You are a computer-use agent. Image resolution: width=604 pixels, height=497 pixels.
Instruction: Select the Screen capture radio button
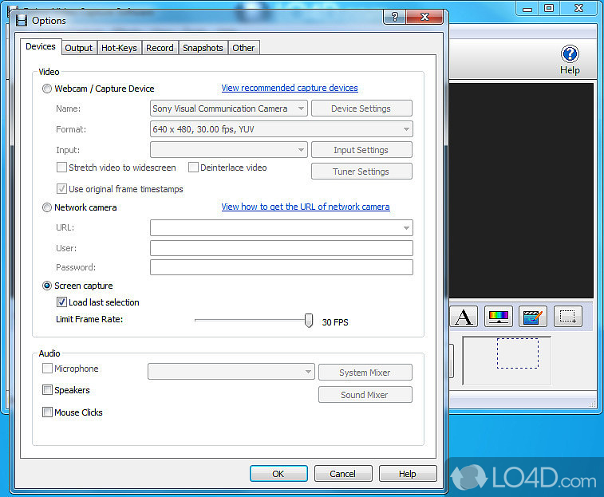coord(46,286)
